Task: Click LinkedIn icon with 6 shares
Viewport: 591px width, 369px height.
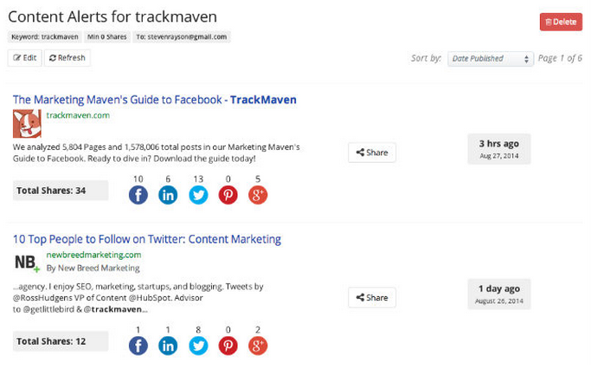Action: 168,195
